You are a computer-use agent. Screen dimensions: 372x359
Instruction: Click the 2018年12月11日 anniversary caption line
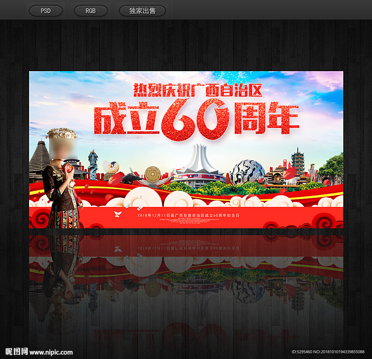[189, 215]
